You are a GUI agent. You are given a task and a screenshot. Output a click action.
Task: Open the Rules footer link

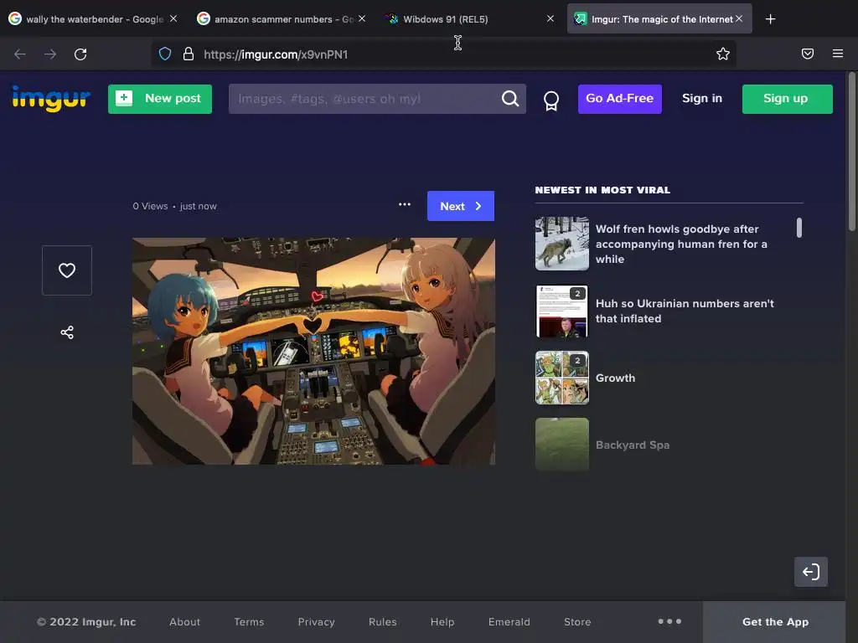tap(382, 622)
